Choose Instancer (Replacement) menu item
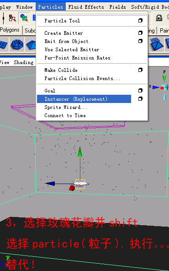The width and height of the screenshot is (169, 271). click(84, 99)
